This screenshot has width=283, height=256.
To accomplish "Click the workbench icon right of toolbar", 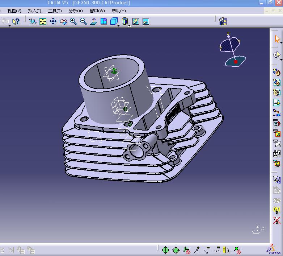I will coord(223,21).
